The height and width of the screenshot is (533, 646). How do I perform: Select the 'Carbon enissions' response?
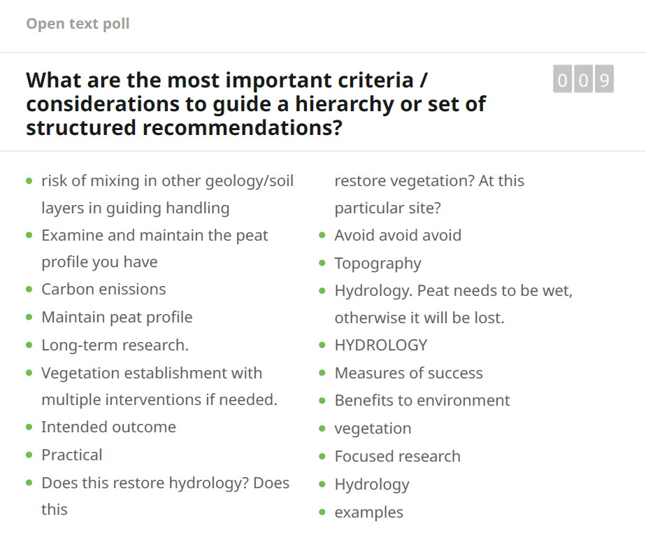tap(103, 290)
